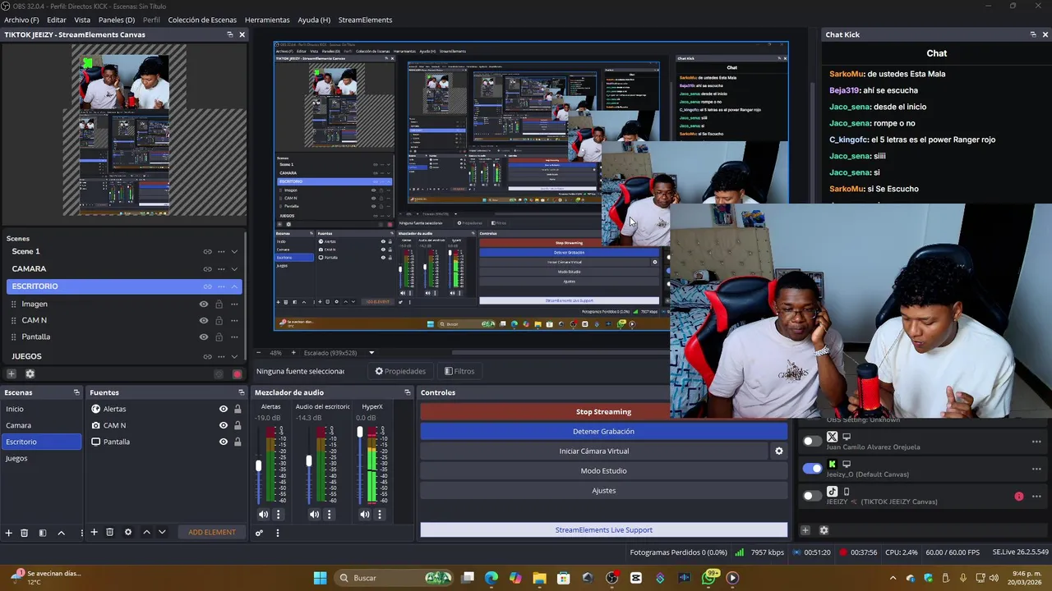Adjust the HyperX volume fader

(x=360, y=431)
